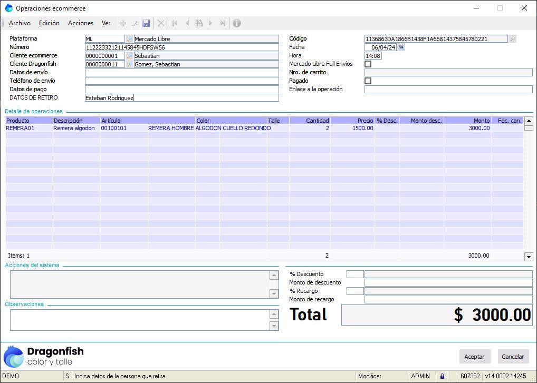Click the Monto column header
537x383 pixels.
[468, 120]
